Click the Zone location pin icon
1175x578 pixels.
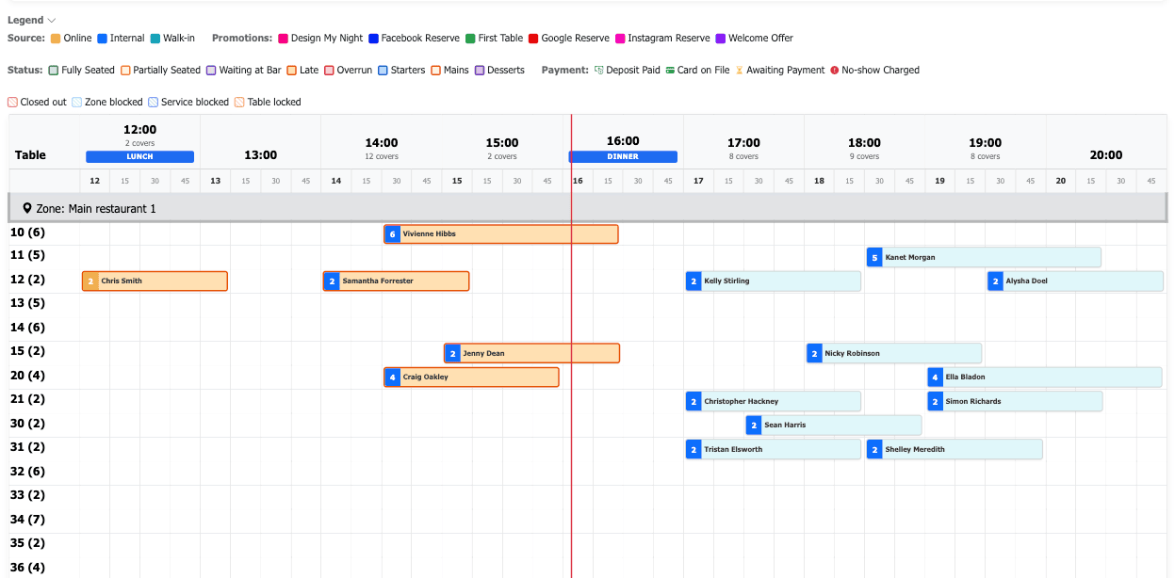tap(27, 208)
